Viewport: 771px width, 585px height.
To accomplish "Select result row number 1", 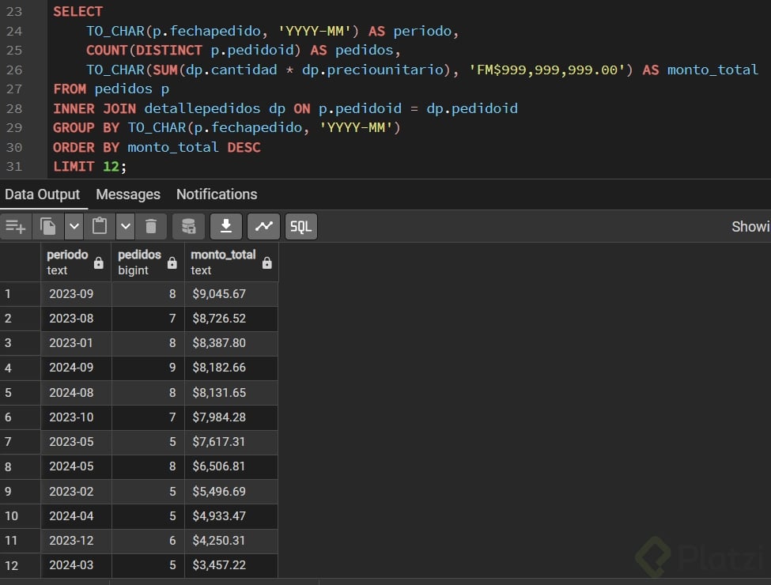I will 20,294.
